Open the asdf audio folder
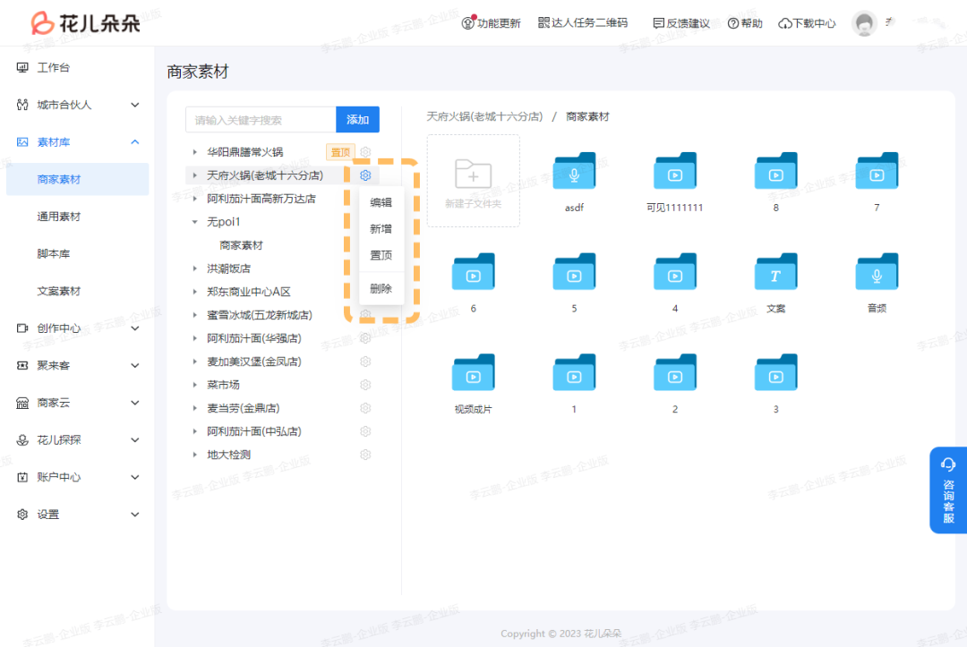 574,171
